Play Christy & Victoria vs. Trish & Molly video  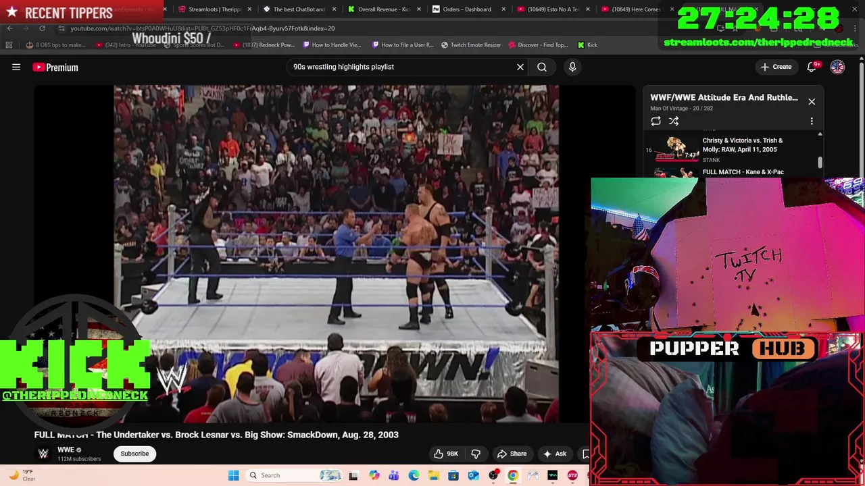coord(733,148)
